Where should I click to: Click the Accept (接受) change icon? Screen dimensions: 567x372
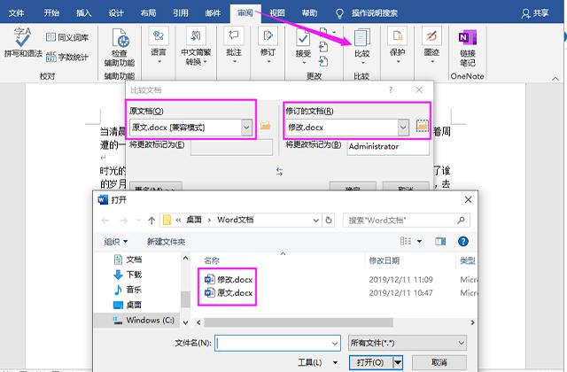click(303, 37)
